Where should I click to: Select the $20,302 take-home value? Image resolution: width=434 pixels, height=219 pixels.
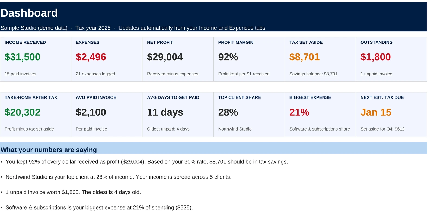coord(23,112)
